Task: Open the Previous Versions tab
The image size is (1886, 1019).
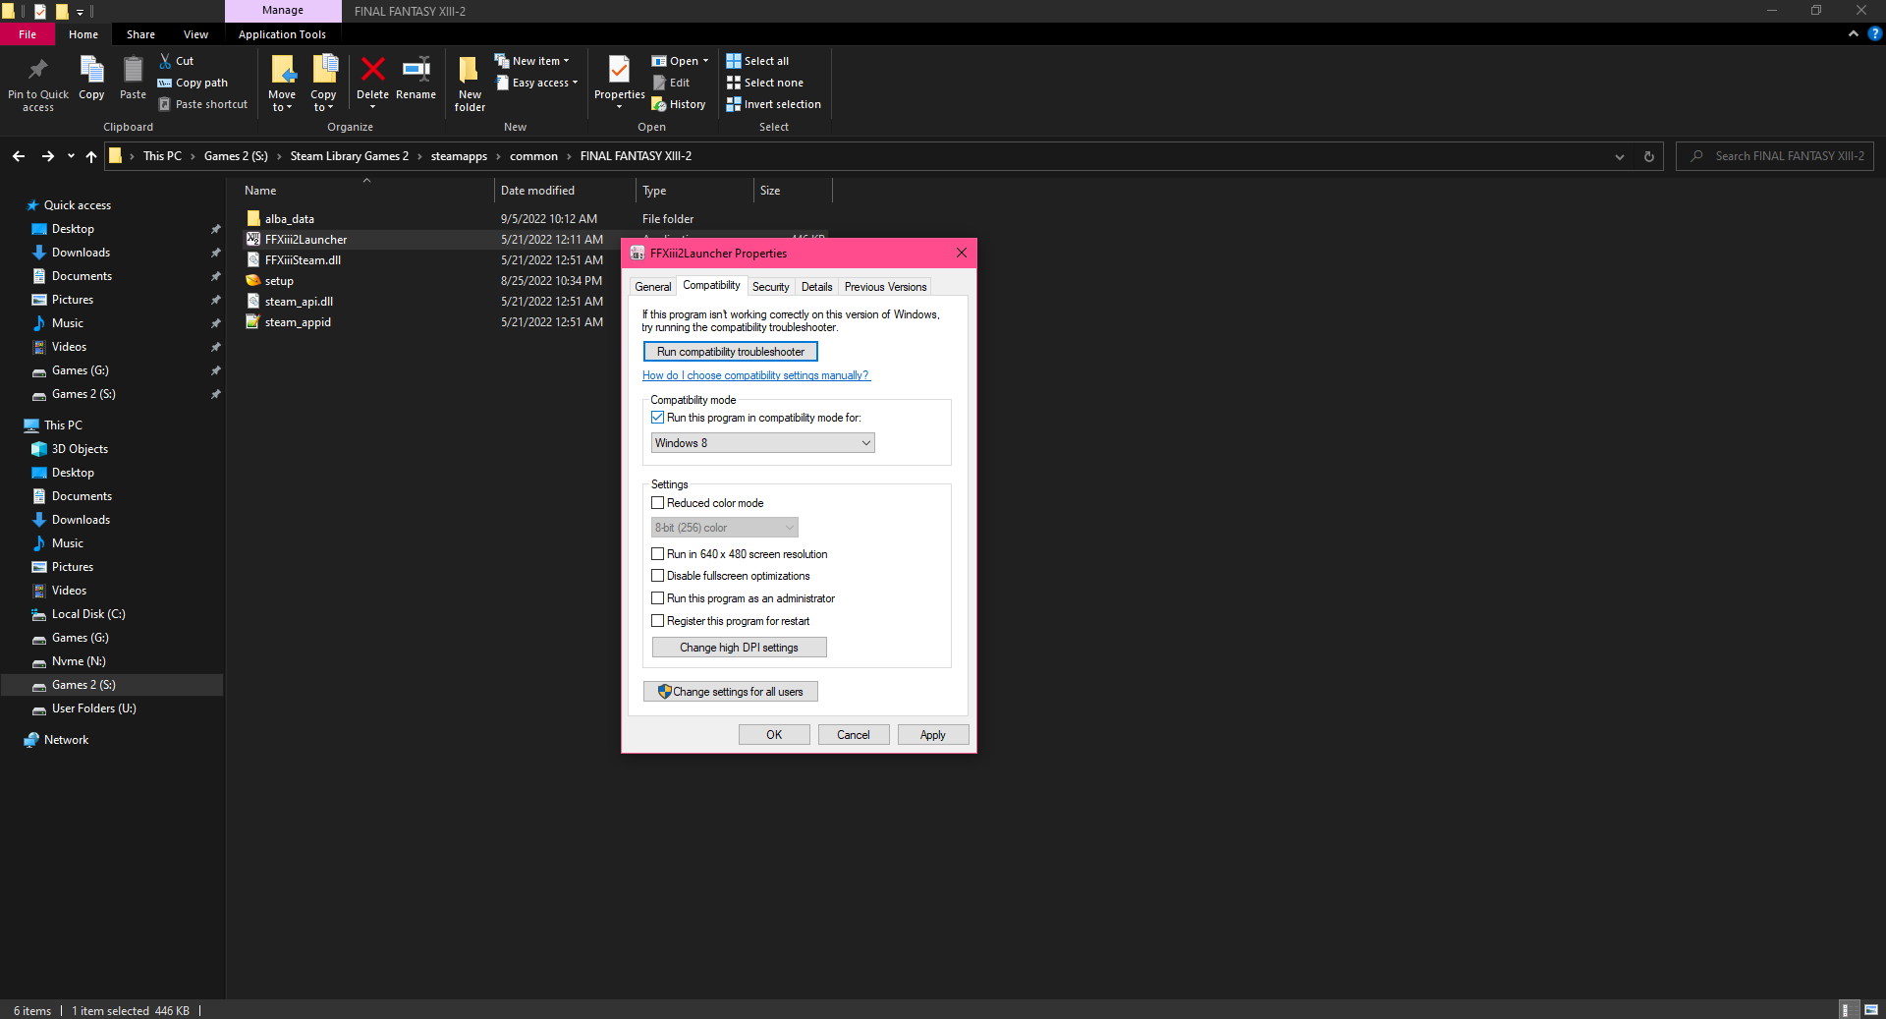Action: 885,287
